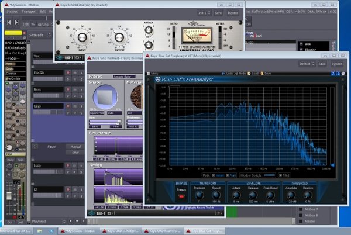Click Undo icon in FreqAnalyst toolbar
The height and width of the screenshot is (235, 351).
tap(223, 74)
